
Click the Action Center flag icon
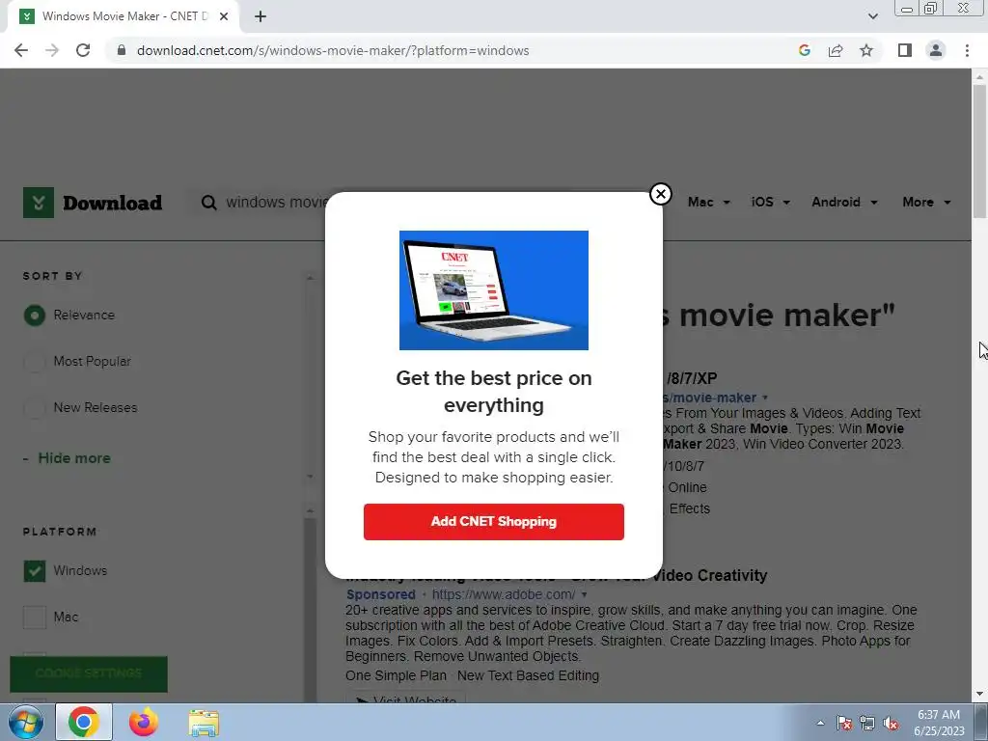844,723
